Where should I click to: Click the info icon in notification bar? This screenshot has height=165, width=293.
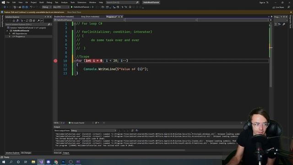click(2, 12)
